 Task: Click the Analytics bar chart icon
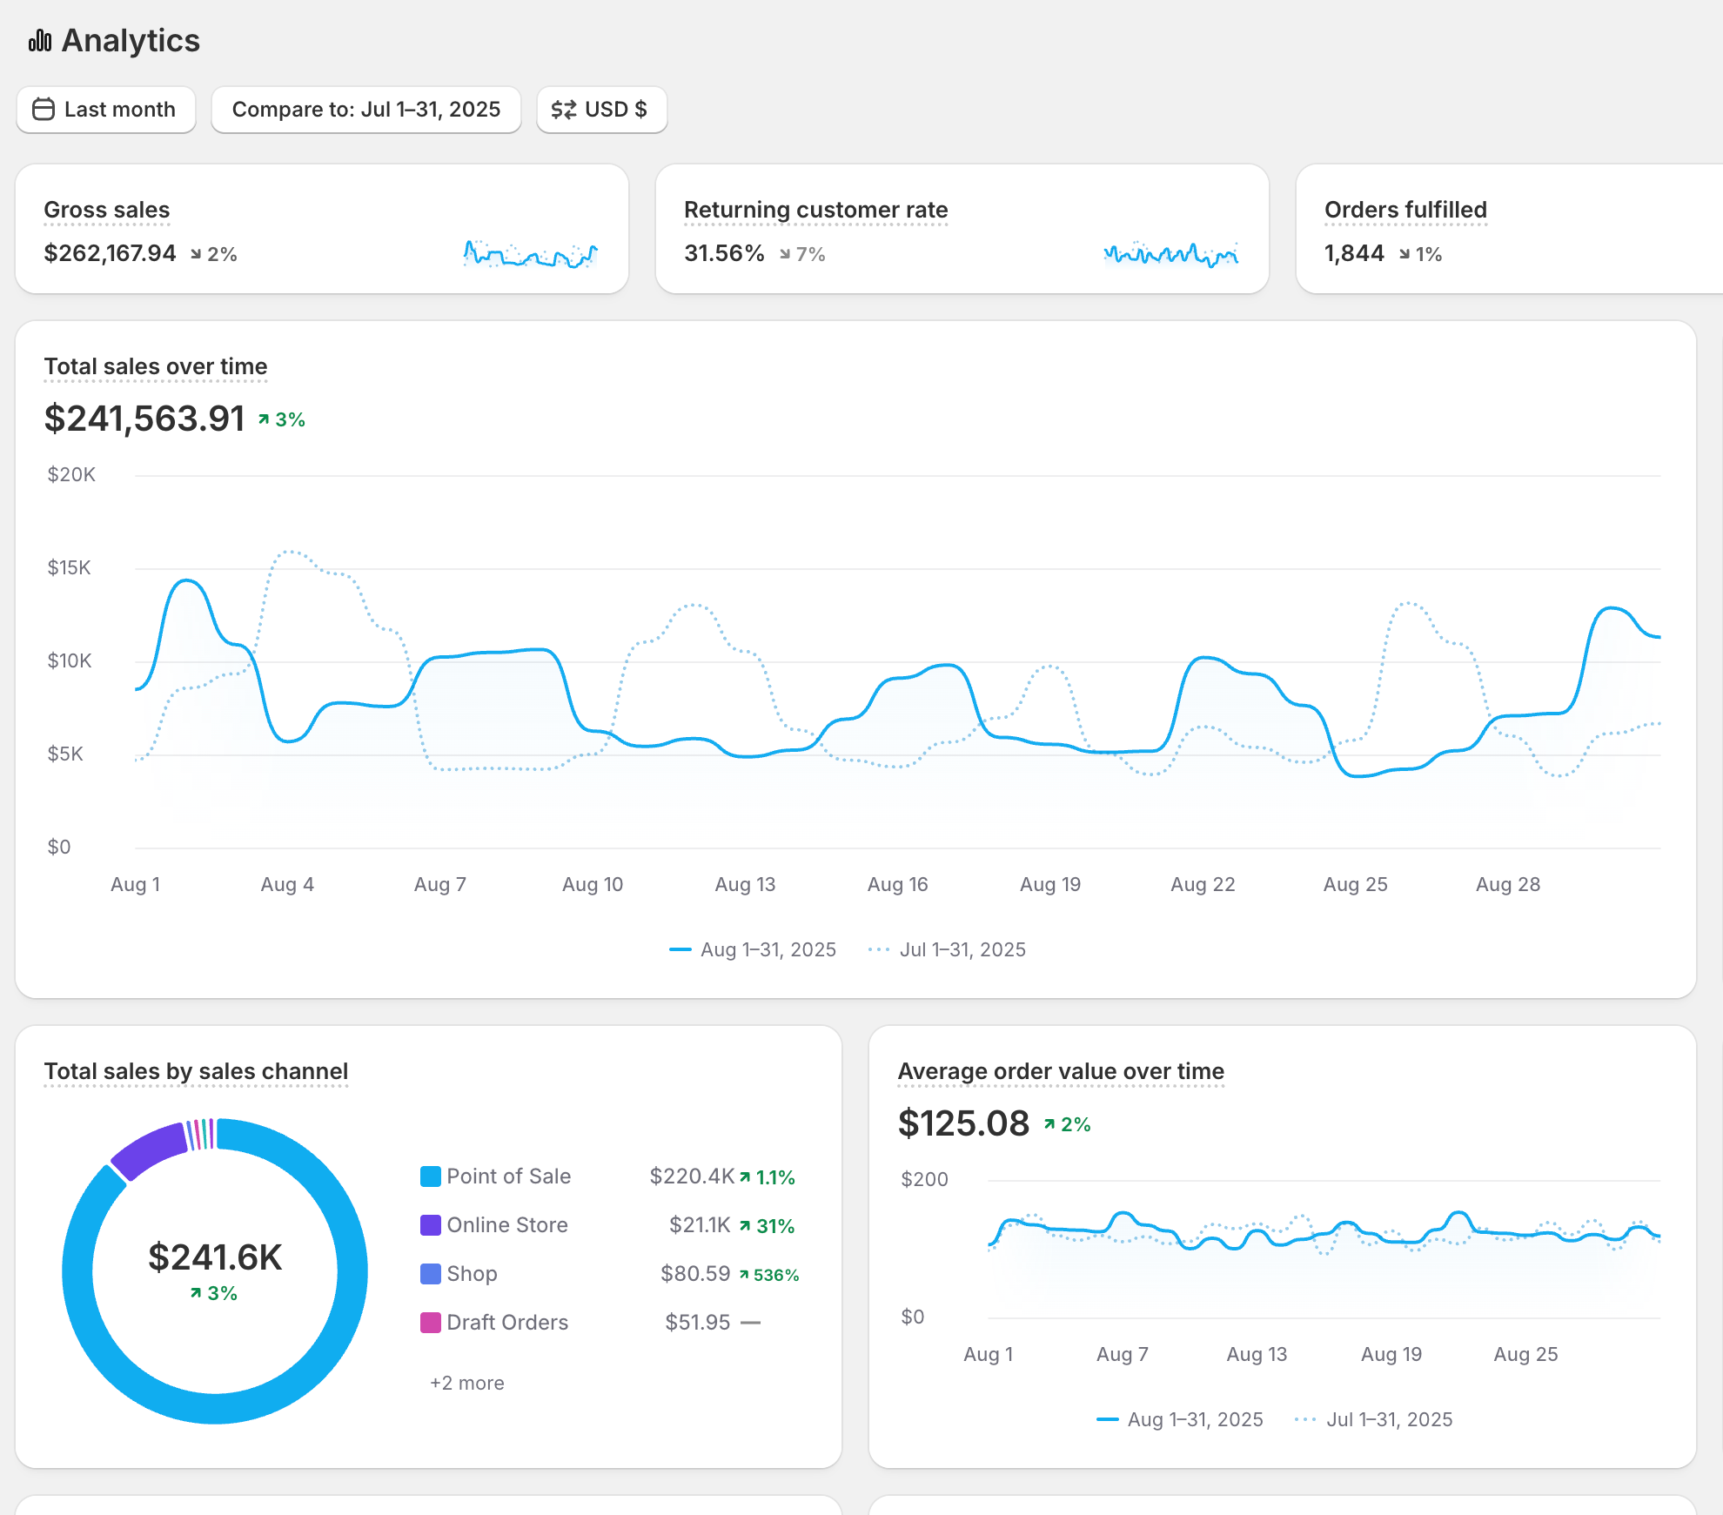pos(40,41)
